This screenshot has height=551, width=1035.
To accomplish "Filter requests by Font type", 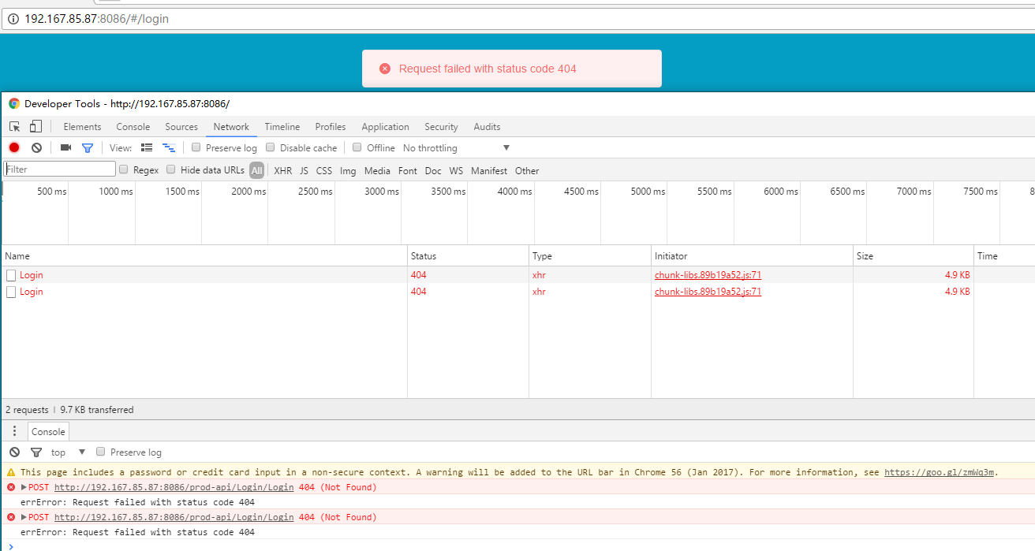I will point(408,170).
